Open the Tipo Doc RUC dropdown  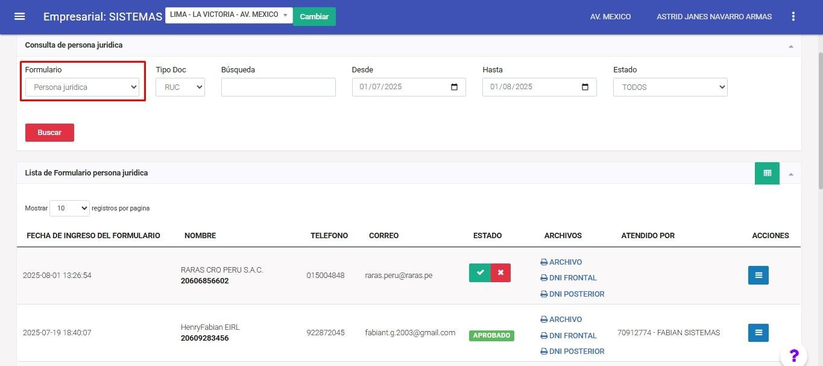coord(180,87)
